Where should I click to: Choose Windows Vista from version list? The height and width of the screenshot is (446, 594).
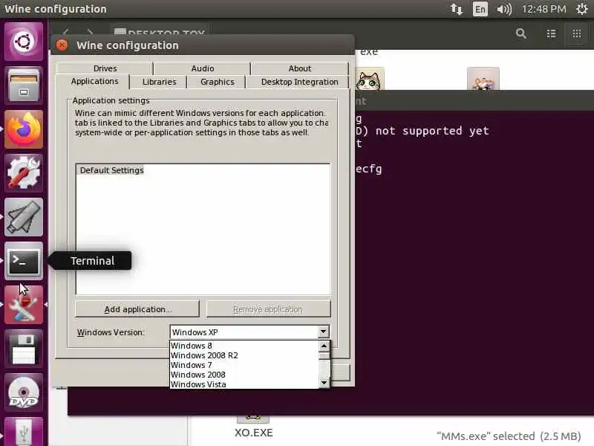244,384
